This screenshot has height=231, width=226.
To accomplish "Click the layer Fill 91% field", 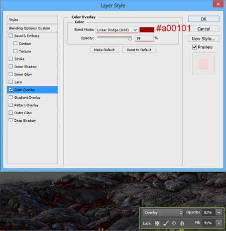I will (209, 223).
